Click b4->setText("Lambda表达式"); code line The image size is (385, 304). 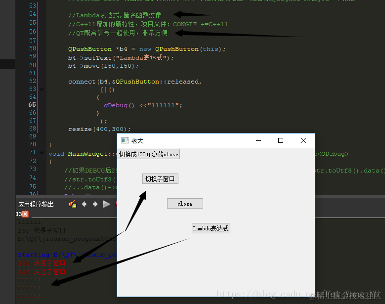[x=121, y=58]
